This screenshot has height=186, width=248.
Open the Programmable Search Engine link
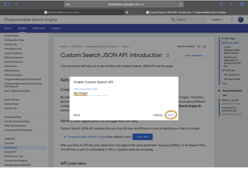click(87, 137)
